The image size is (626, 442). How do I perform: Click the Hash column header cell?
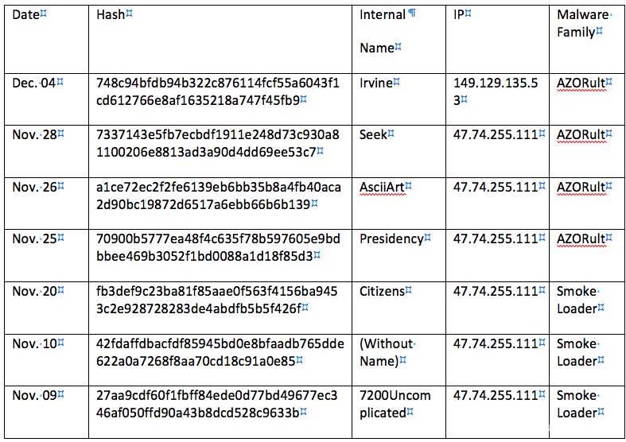click(111, 15)
